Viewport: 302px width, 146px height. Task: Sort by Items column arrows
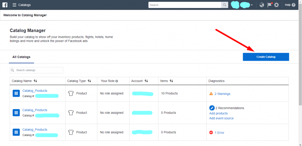click(171, 81)
